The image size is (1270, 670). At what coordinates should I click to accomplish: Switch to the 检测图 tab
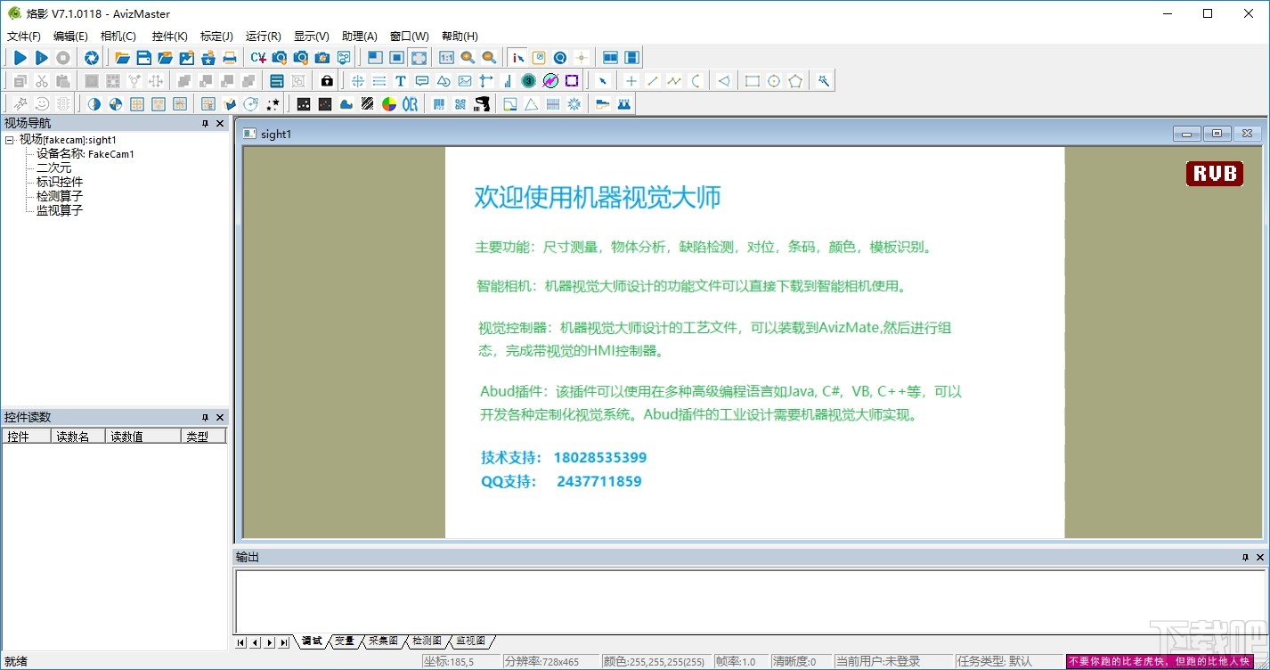click(x=426, y=641)
